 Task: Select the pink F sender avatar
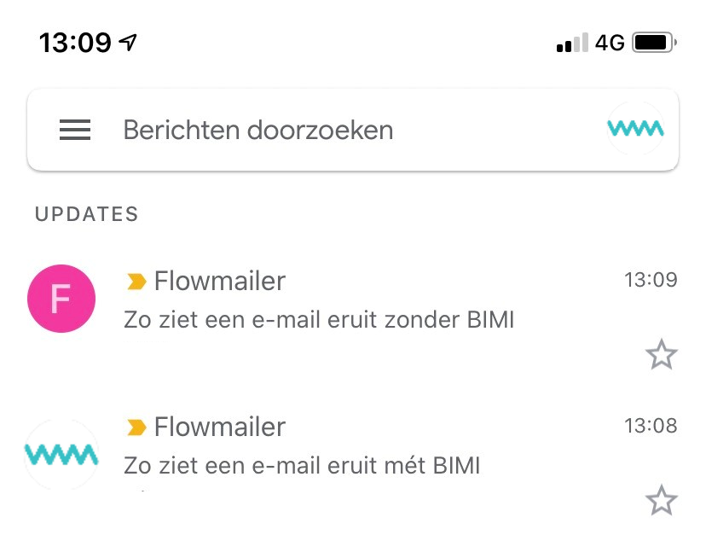[x=61, y=297]
